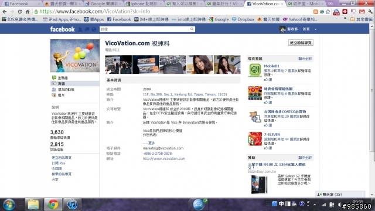Open the Facebook bookmark in bookmarks bar
The width and height of the screenshot is (375, 211).
coord(119,19)
